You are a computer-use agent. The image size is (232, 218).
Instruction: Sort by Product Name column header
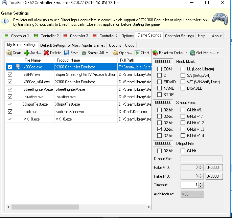tap(86, 60)
